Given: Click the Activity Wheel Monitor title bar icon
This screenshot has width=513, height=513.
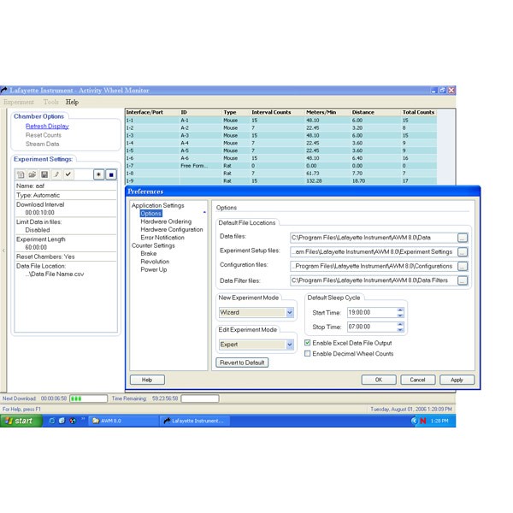Looking at the screenshot, I should pyautogui.click(x=4, y=90).
